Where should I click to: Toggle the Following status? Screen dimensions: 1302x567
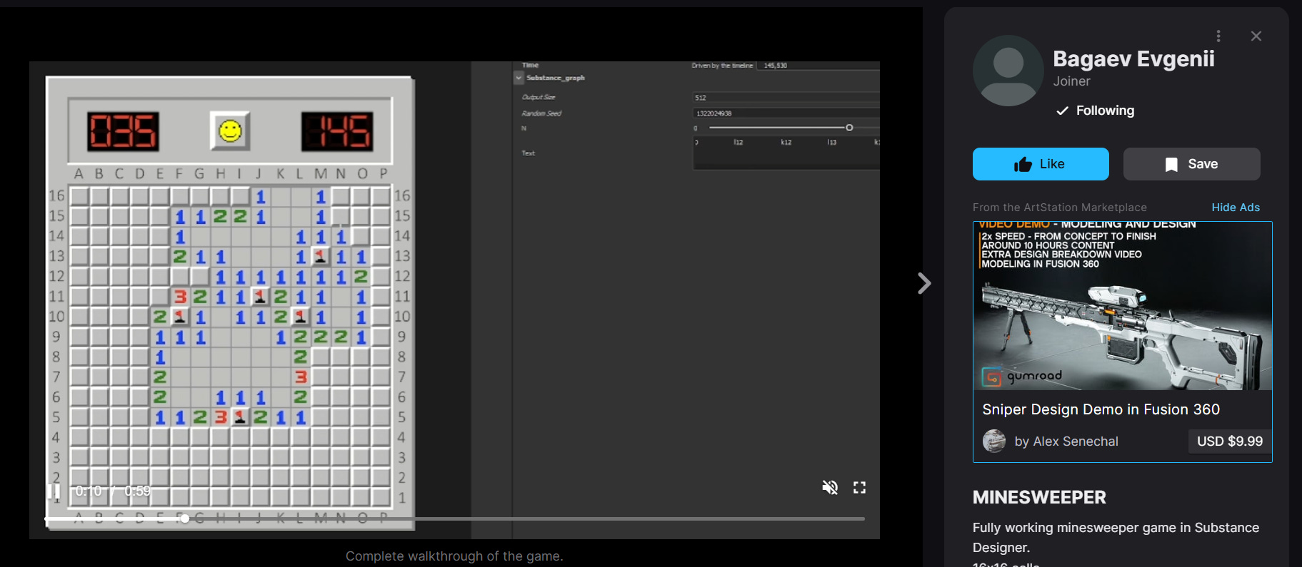pos(1096,111)
